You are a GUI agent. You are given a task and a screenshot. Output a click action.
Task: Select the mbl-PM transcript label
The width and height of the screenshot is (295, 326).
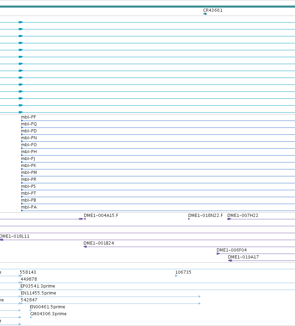coord(29,173)
